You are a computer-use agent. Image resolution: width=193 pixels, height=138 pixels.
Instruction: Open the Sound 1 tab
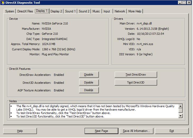pyautogui.click(x=70, y=11)
